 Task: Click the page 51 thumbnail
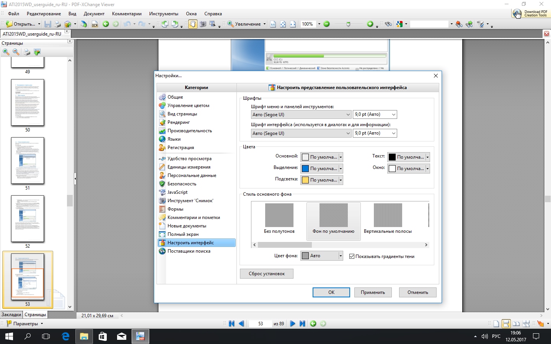click(28, 161)
